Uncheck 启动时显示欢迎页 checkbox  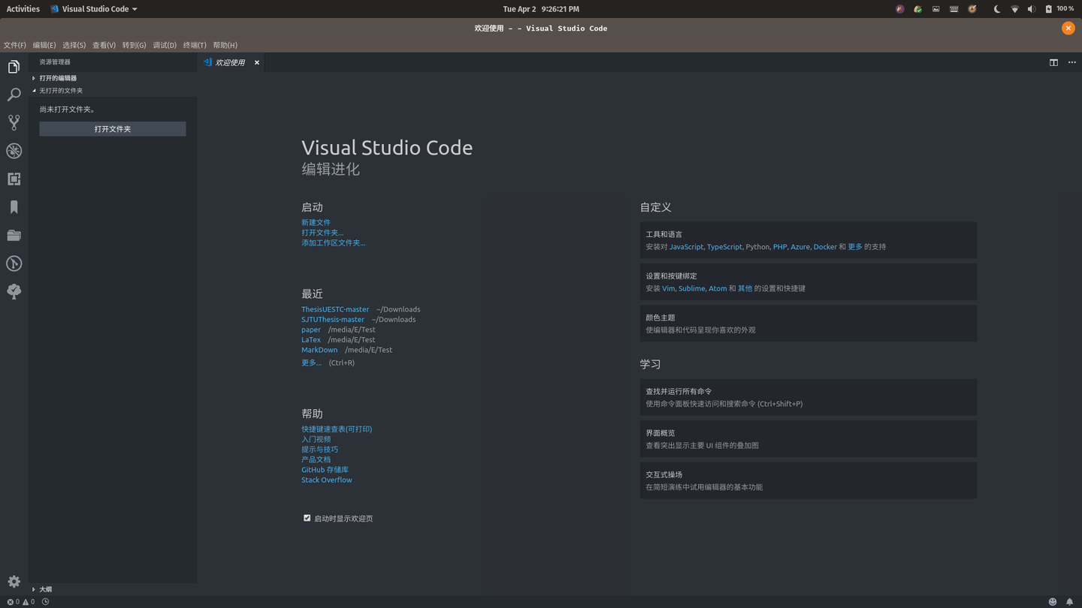pos(307,518)
